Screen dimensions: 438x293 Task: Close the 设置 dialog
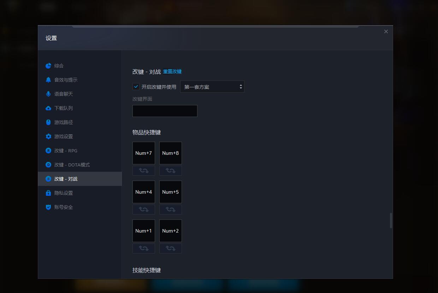tap(386, 31)
